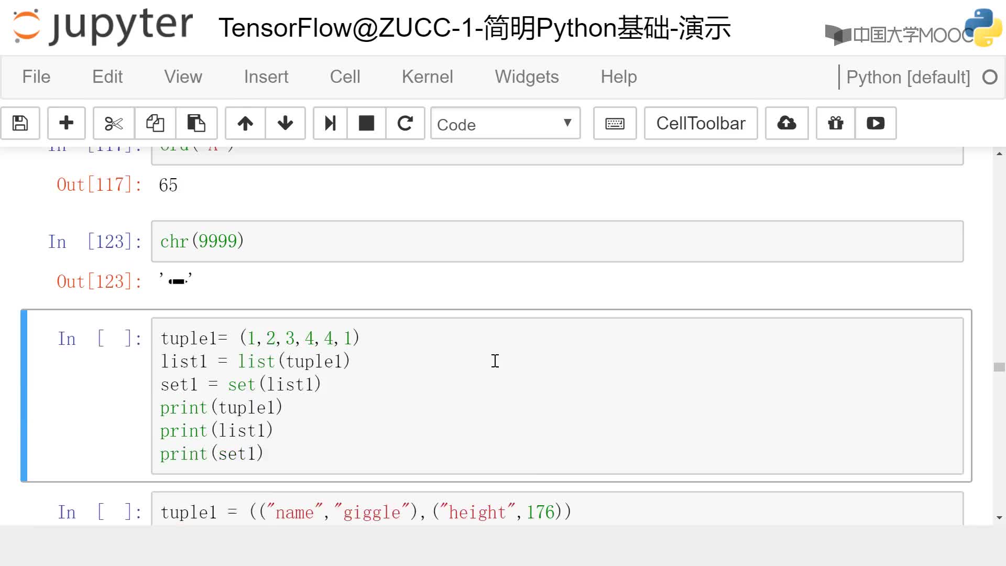Image resolution: width=1006 pixels, height=566 pixels.
Task: Move selected cell up arrow
Action: (245, 123)
